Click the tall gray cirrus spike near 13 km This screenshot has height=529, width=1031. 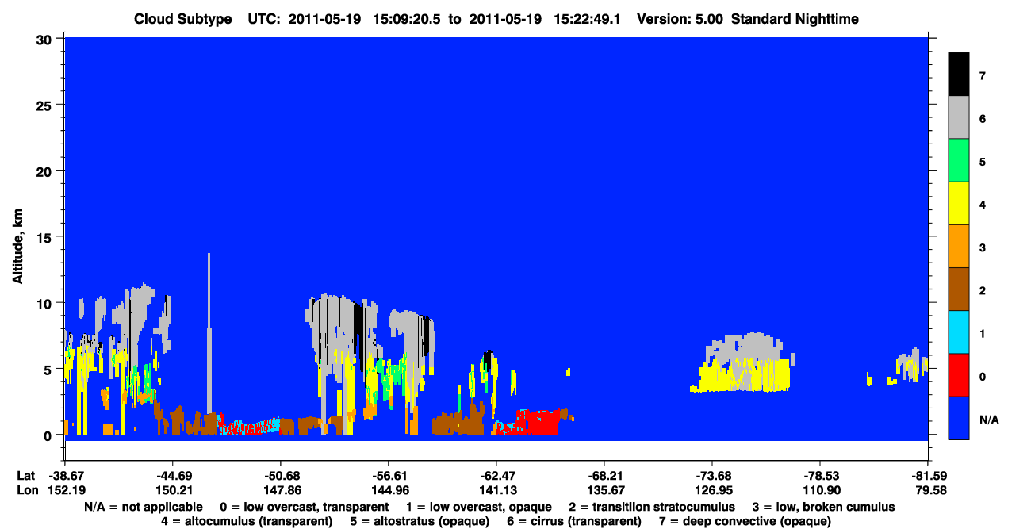(x=209, y=333)
